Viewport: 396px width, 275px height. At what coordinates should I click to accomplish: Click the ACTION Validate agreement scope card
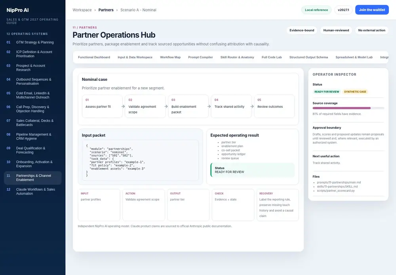point(144,205)
